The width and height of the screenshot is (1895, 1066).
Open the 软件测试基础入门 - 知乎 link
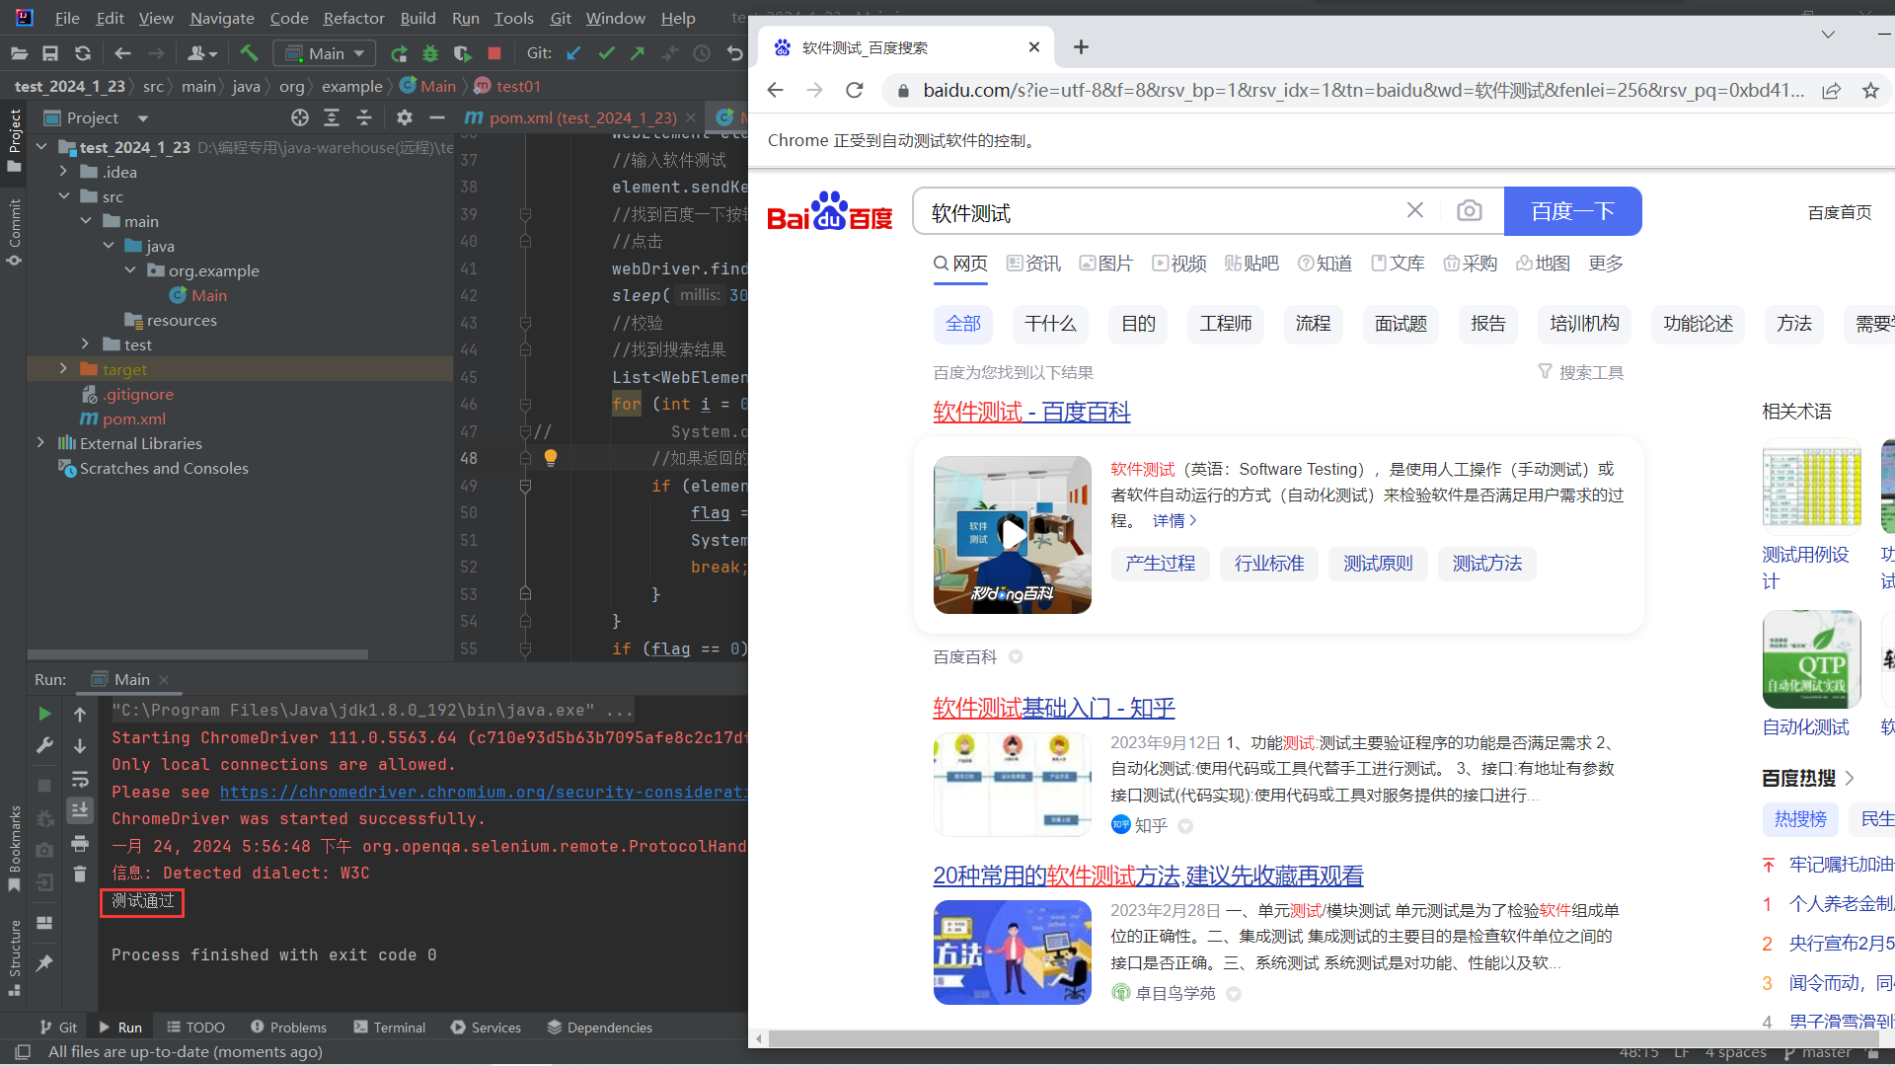[1054, 708]
